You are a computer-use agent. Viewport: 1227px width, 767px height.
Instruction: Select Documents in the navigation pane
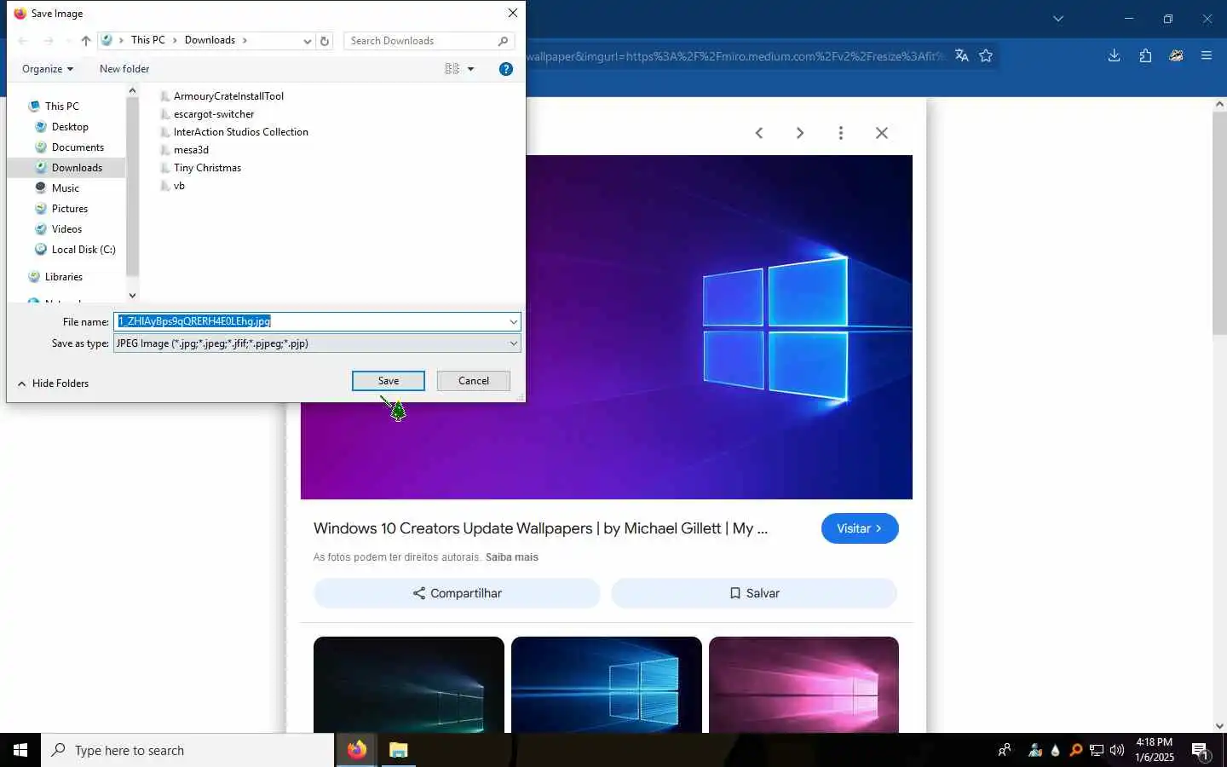click(x=78, y=147)
